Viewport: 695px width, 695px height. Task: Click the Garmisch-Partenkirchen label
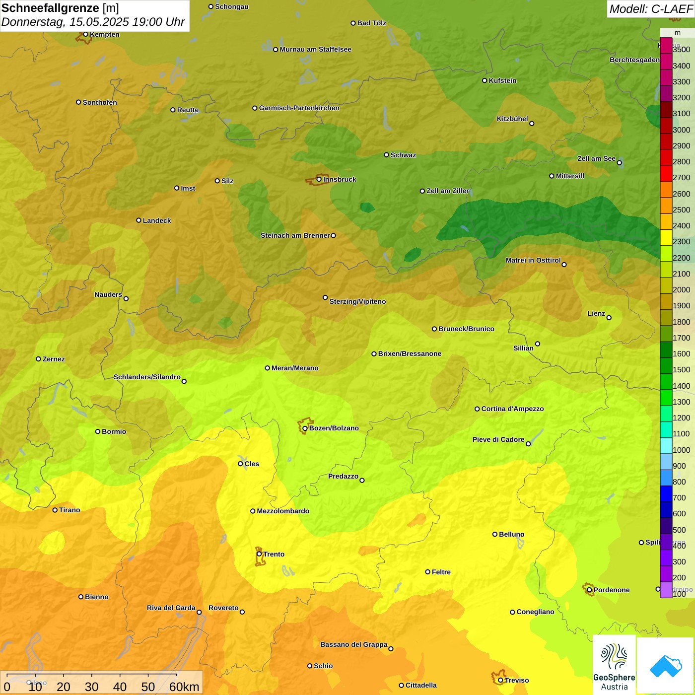click(299, 108)
